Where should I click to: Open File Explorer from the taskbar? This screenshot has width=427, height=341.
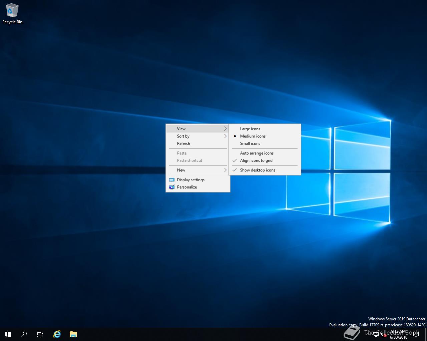pos(73,334)
